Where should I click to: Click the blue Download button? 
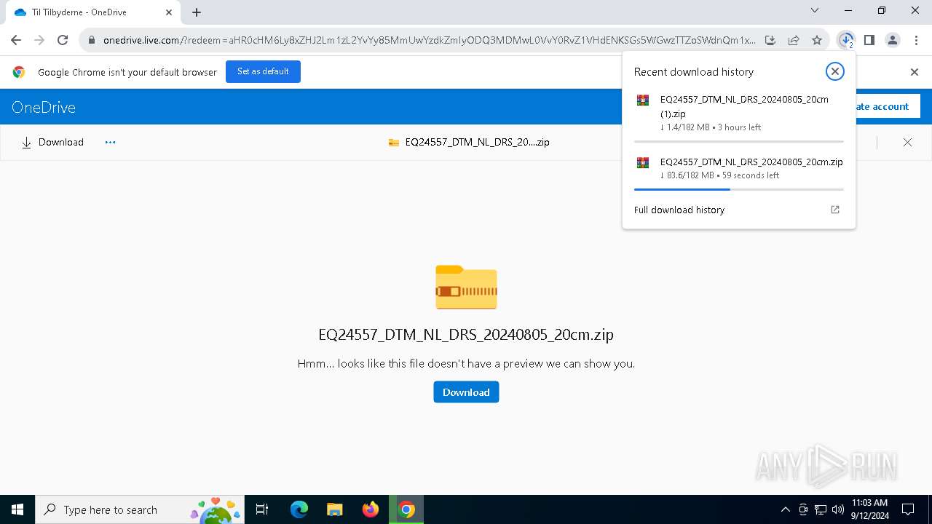click(x=466, y=392)
